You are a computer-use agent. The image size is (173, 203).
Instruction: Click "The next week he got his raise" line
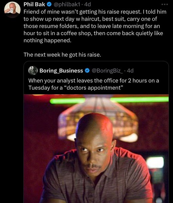pos(62,55)
